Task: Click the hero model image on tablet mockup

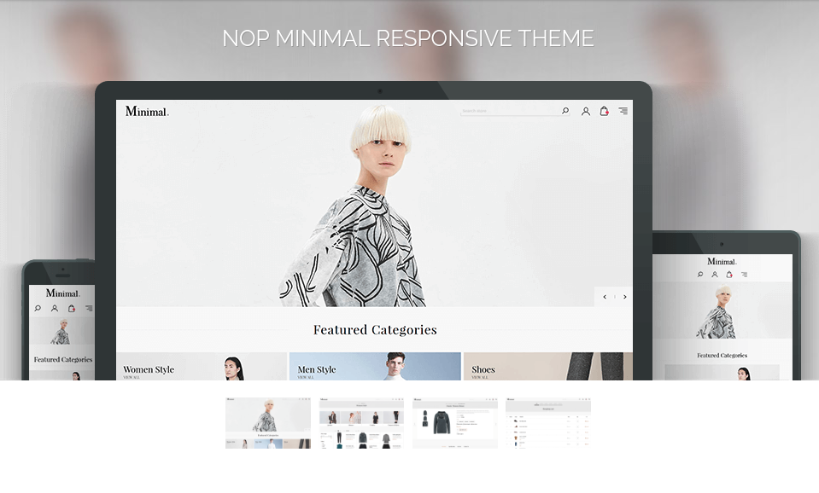Action: (717, 311)
